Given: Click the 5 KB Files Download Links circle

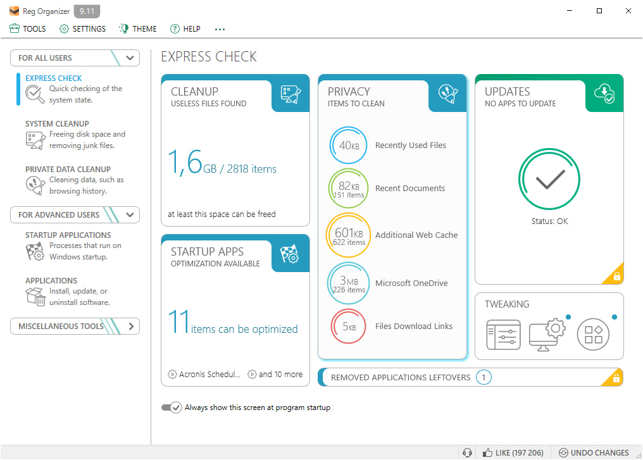Looking at the screenshot, I should [x=348, y=326].
